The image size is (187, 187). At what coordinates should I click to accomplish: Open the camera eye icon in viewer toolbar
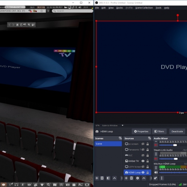point(29,185)
